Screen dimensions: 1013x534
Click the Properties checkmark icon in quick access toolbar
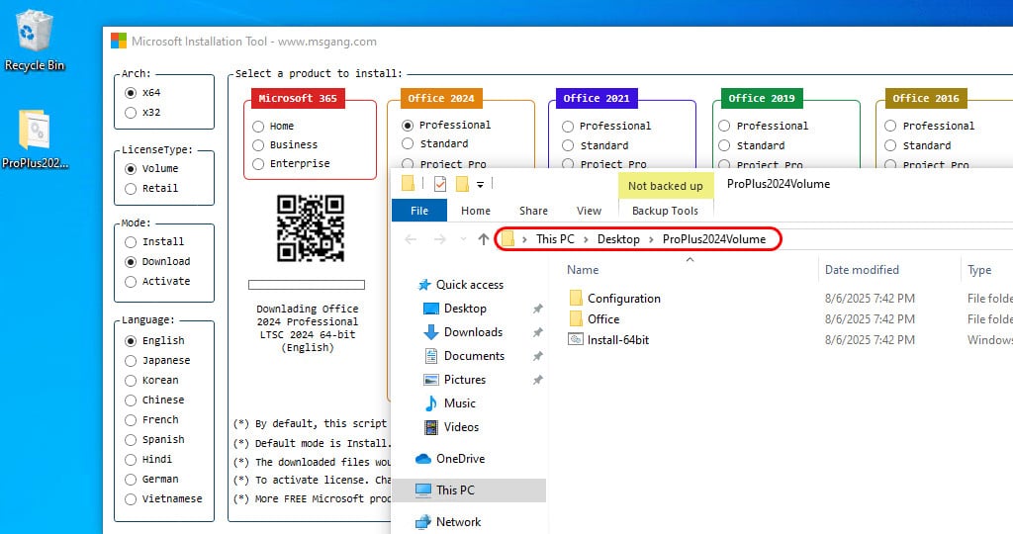440,184
